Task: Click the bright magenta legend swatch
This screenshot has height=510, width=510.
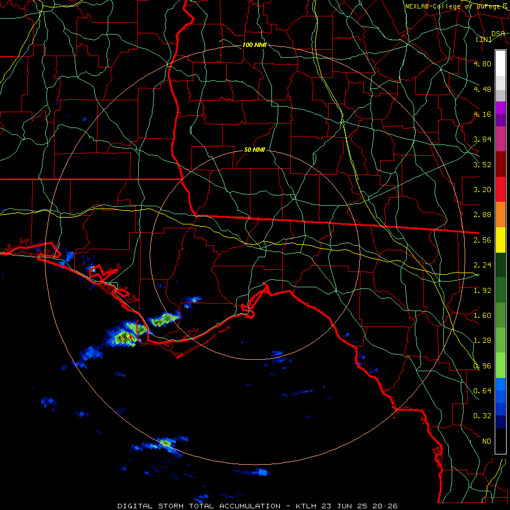Action: [x=500, y=108]
